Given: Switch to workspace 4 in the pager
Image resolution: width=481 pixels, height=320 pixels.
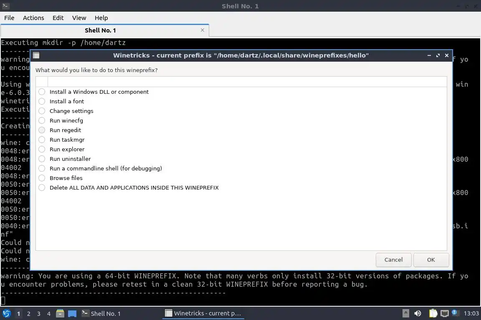Looking at the screenshot, I should click(x=49, y=314).
